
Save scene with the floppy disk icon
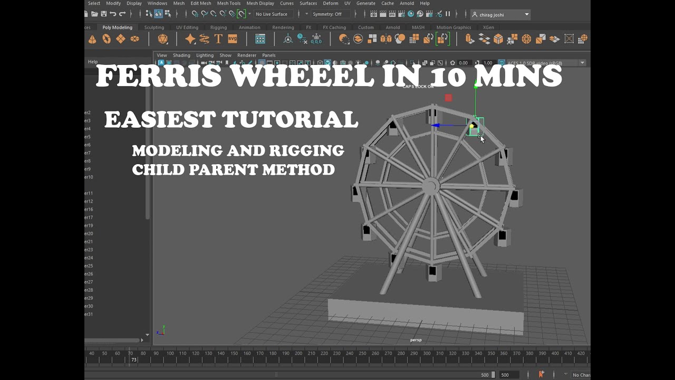104,14
